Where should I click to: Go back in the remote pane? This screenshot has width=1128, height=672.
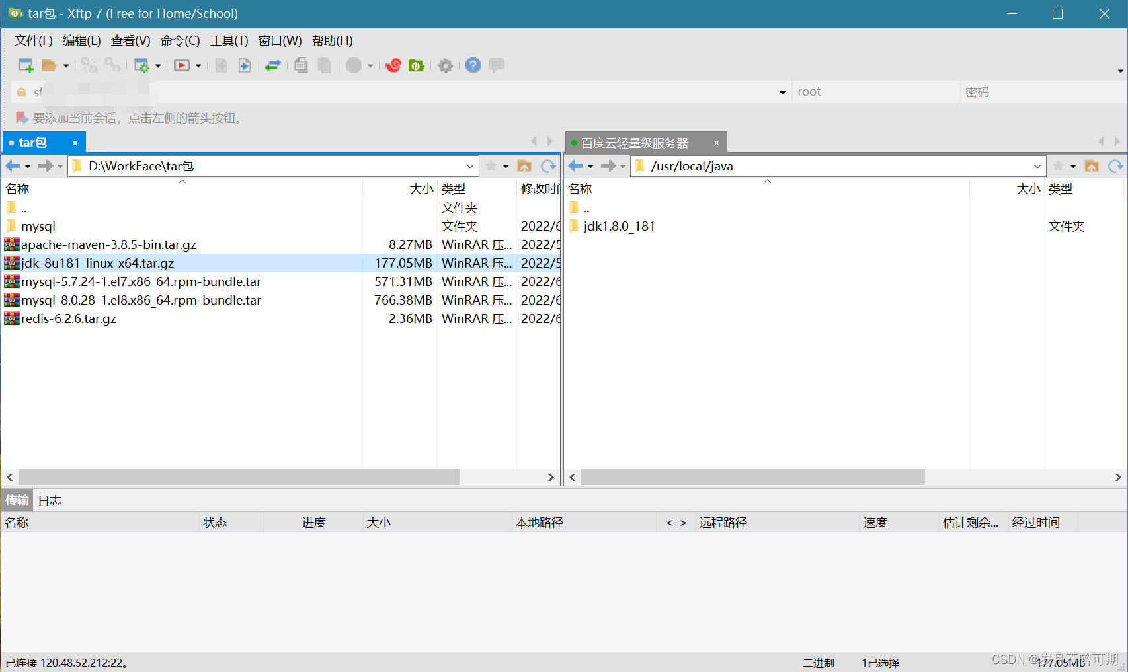point(576,166)
